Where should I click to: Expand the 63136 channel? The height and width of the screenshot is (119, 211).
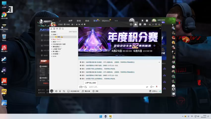click(x=52, y=56)
